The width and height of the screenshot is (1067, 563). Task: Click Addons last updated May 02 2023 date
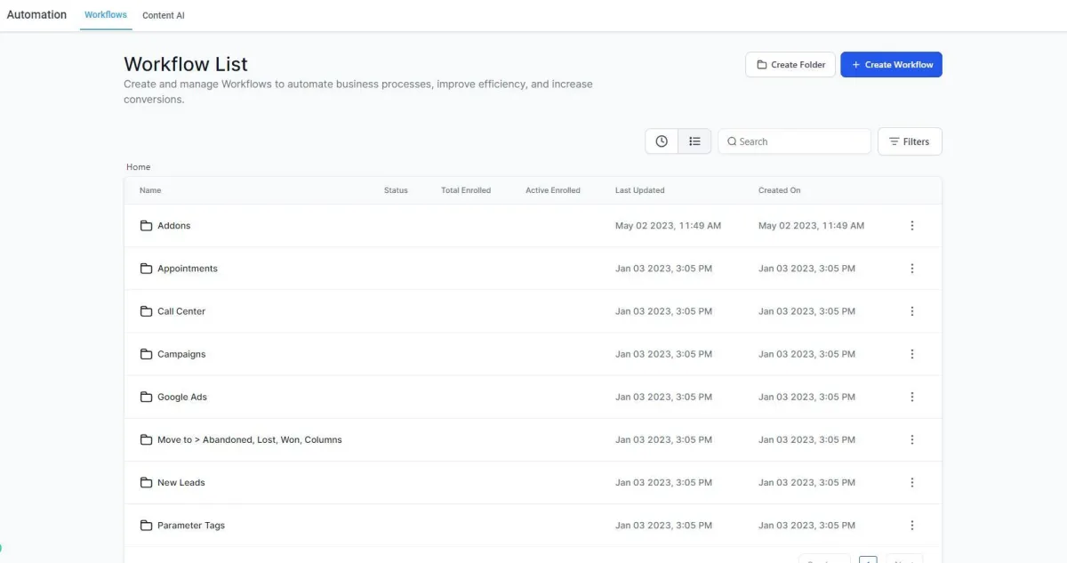pyautogui.click(x=669, y=226)
